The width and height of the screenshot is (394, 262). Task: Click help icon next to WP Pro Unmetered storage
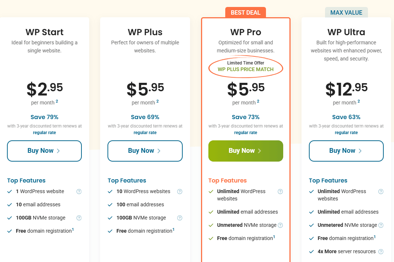[280, 225]
